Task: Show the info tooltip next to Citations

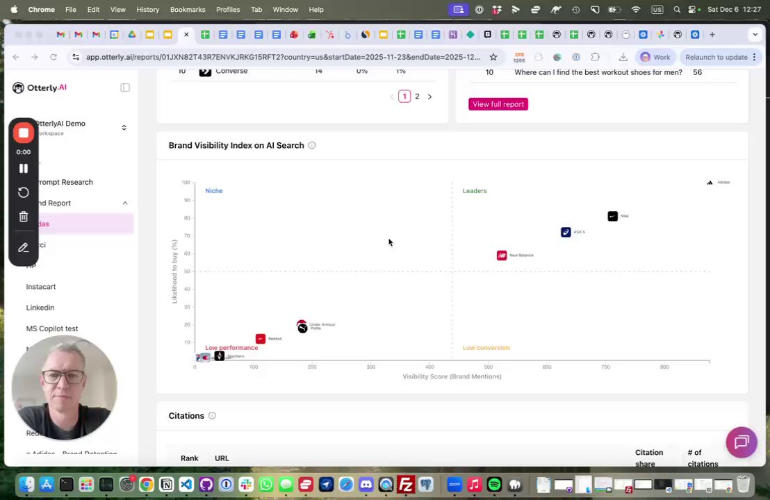Action: tap(212, 415)
